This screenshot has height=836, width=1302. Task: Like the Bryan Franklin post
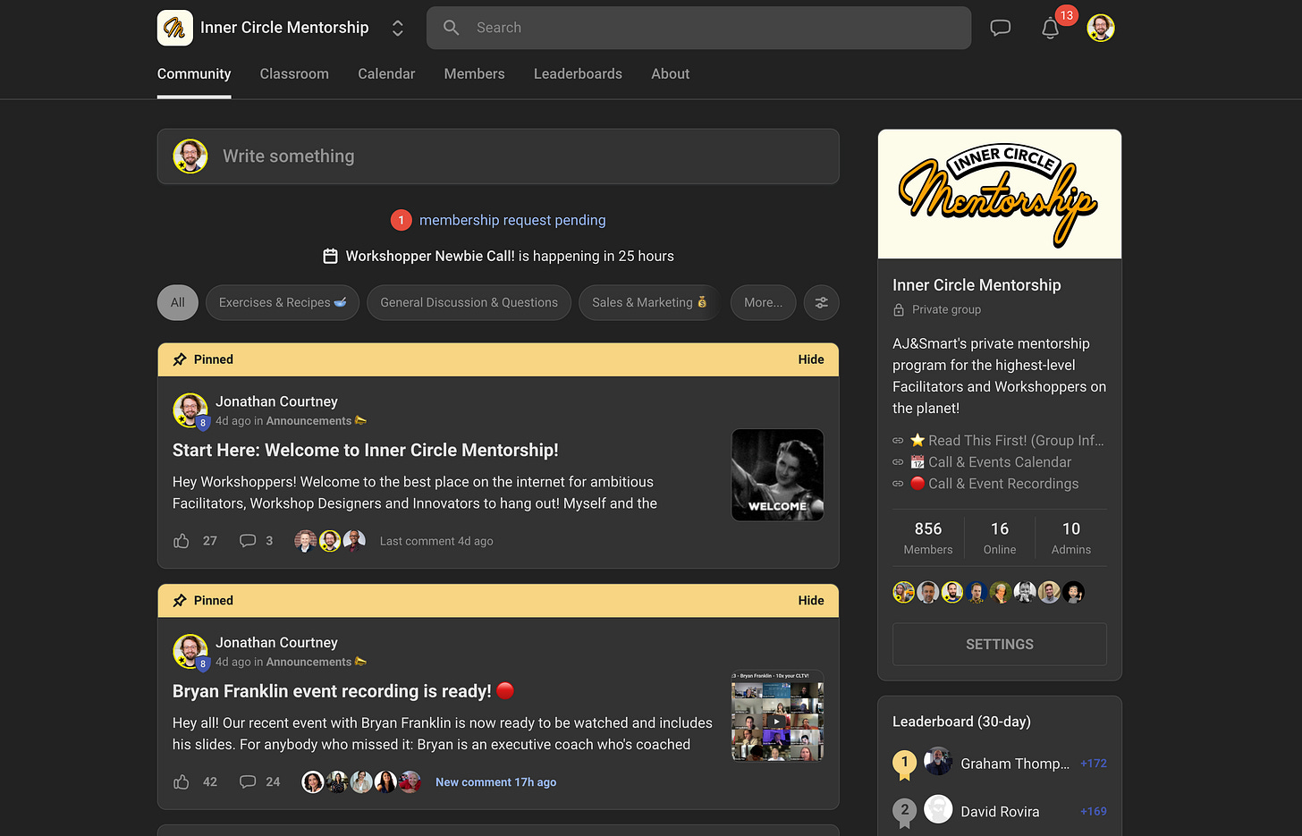[182, 782]
